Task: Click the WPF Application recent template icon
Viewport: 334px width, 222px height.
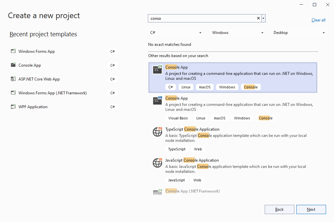Action: point(13,107)
